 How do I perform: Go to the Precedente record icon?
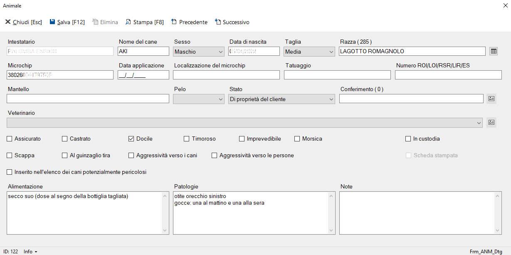click(x=174, y=22)
